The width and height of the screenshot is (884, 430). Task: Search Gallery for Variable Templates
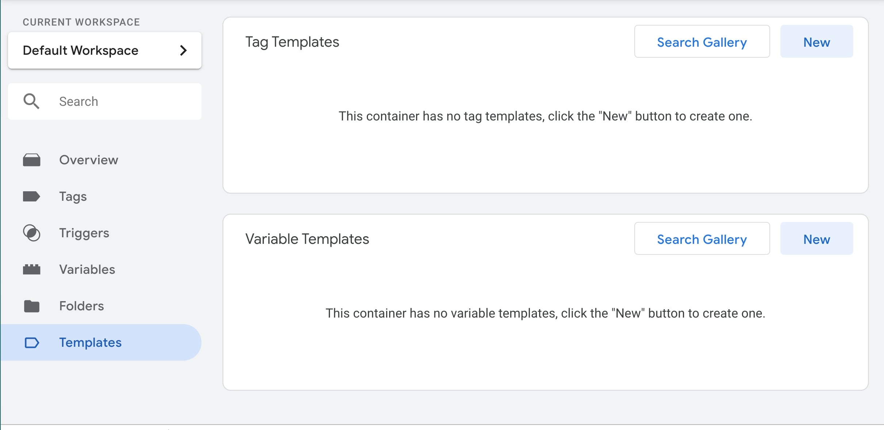coord(702,239)
